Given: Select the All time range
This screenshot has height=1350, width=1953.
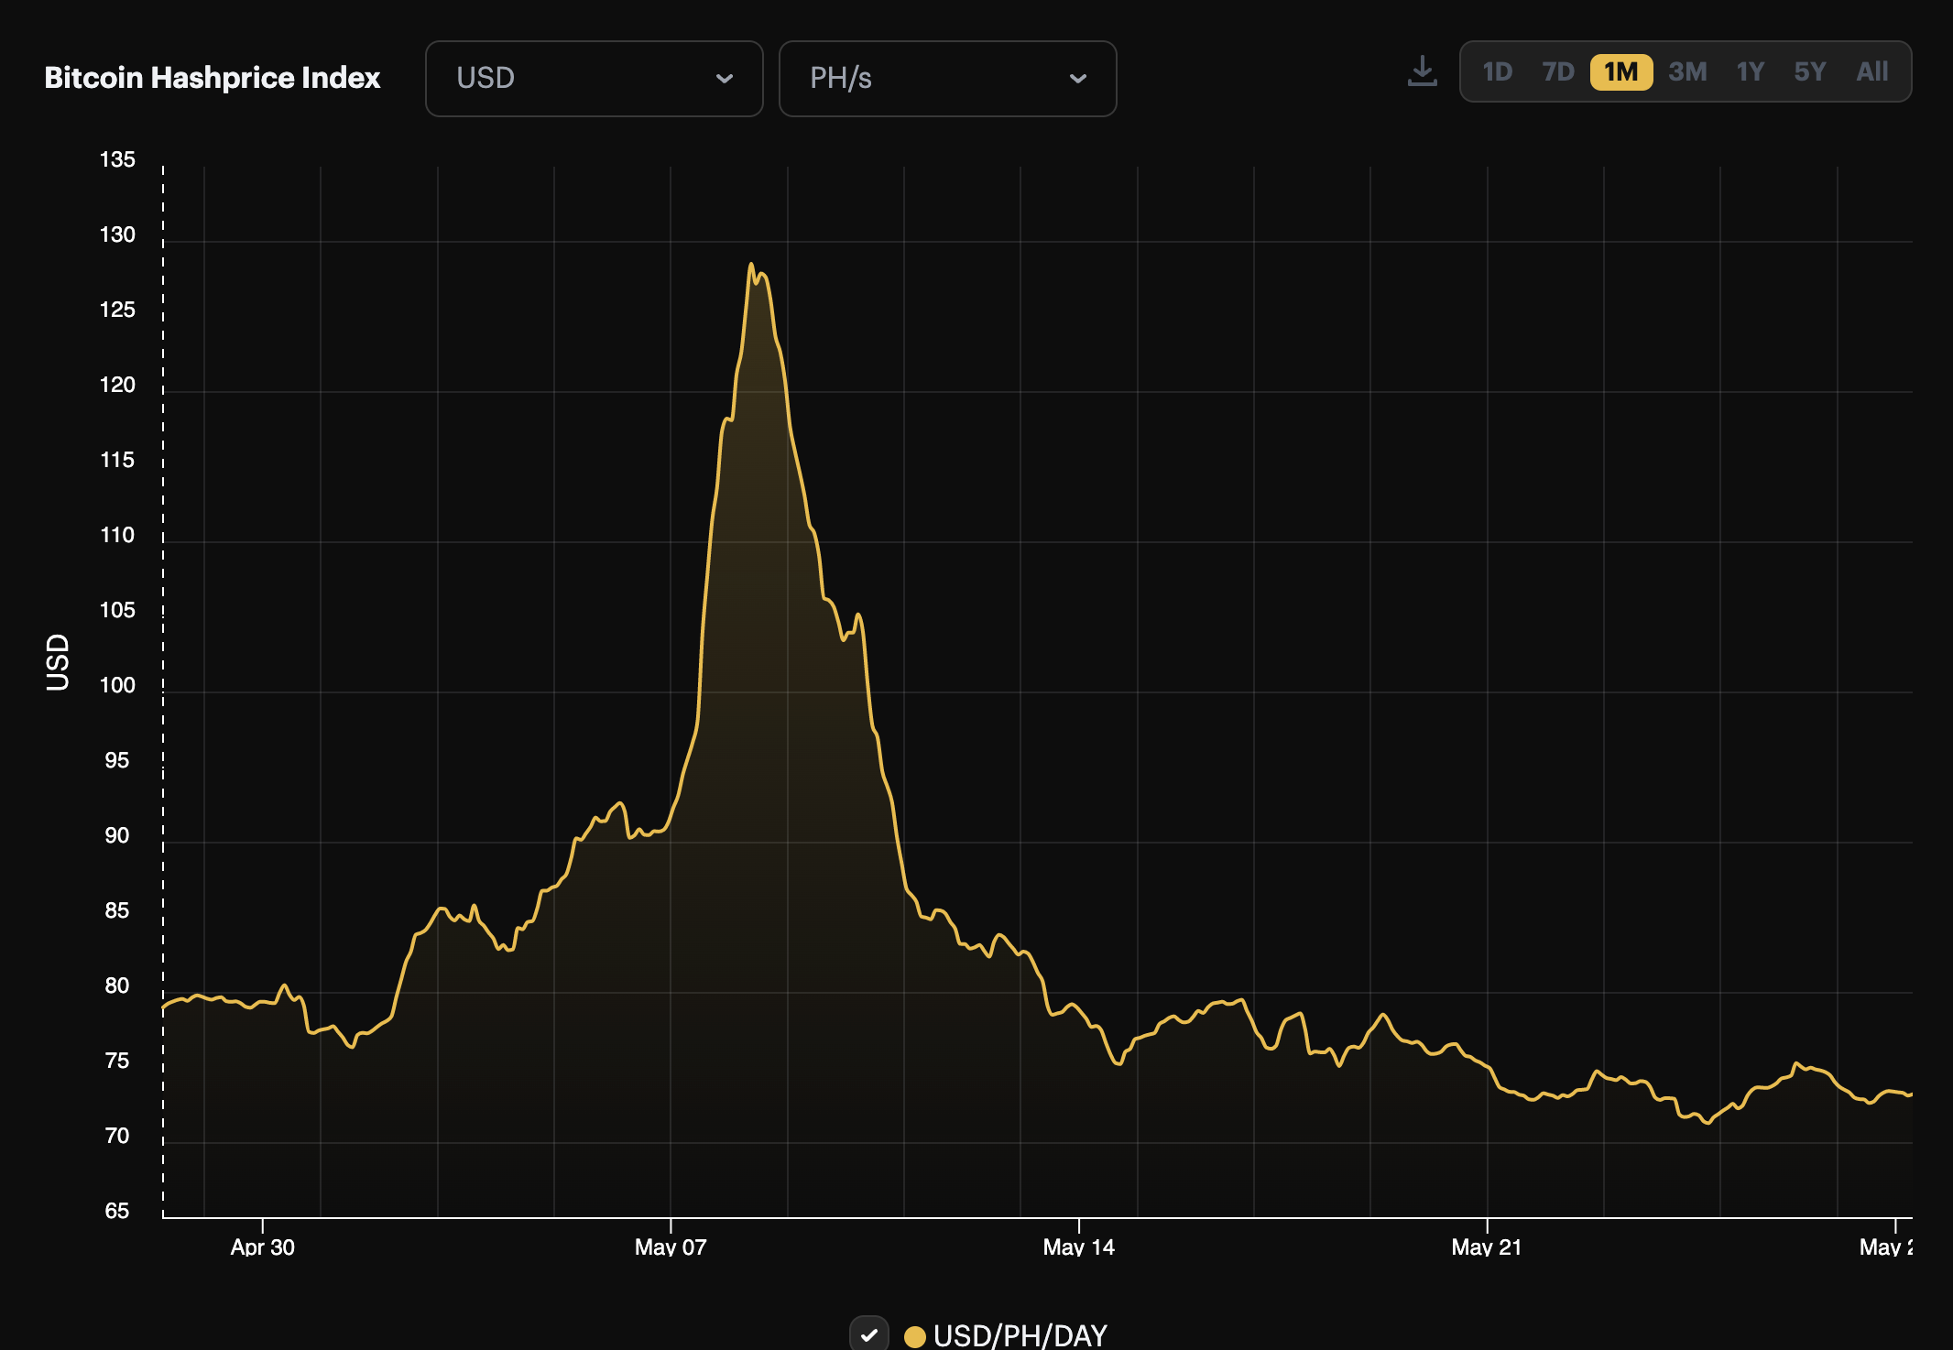Looking at the screenshot, I should (1871, 71).
